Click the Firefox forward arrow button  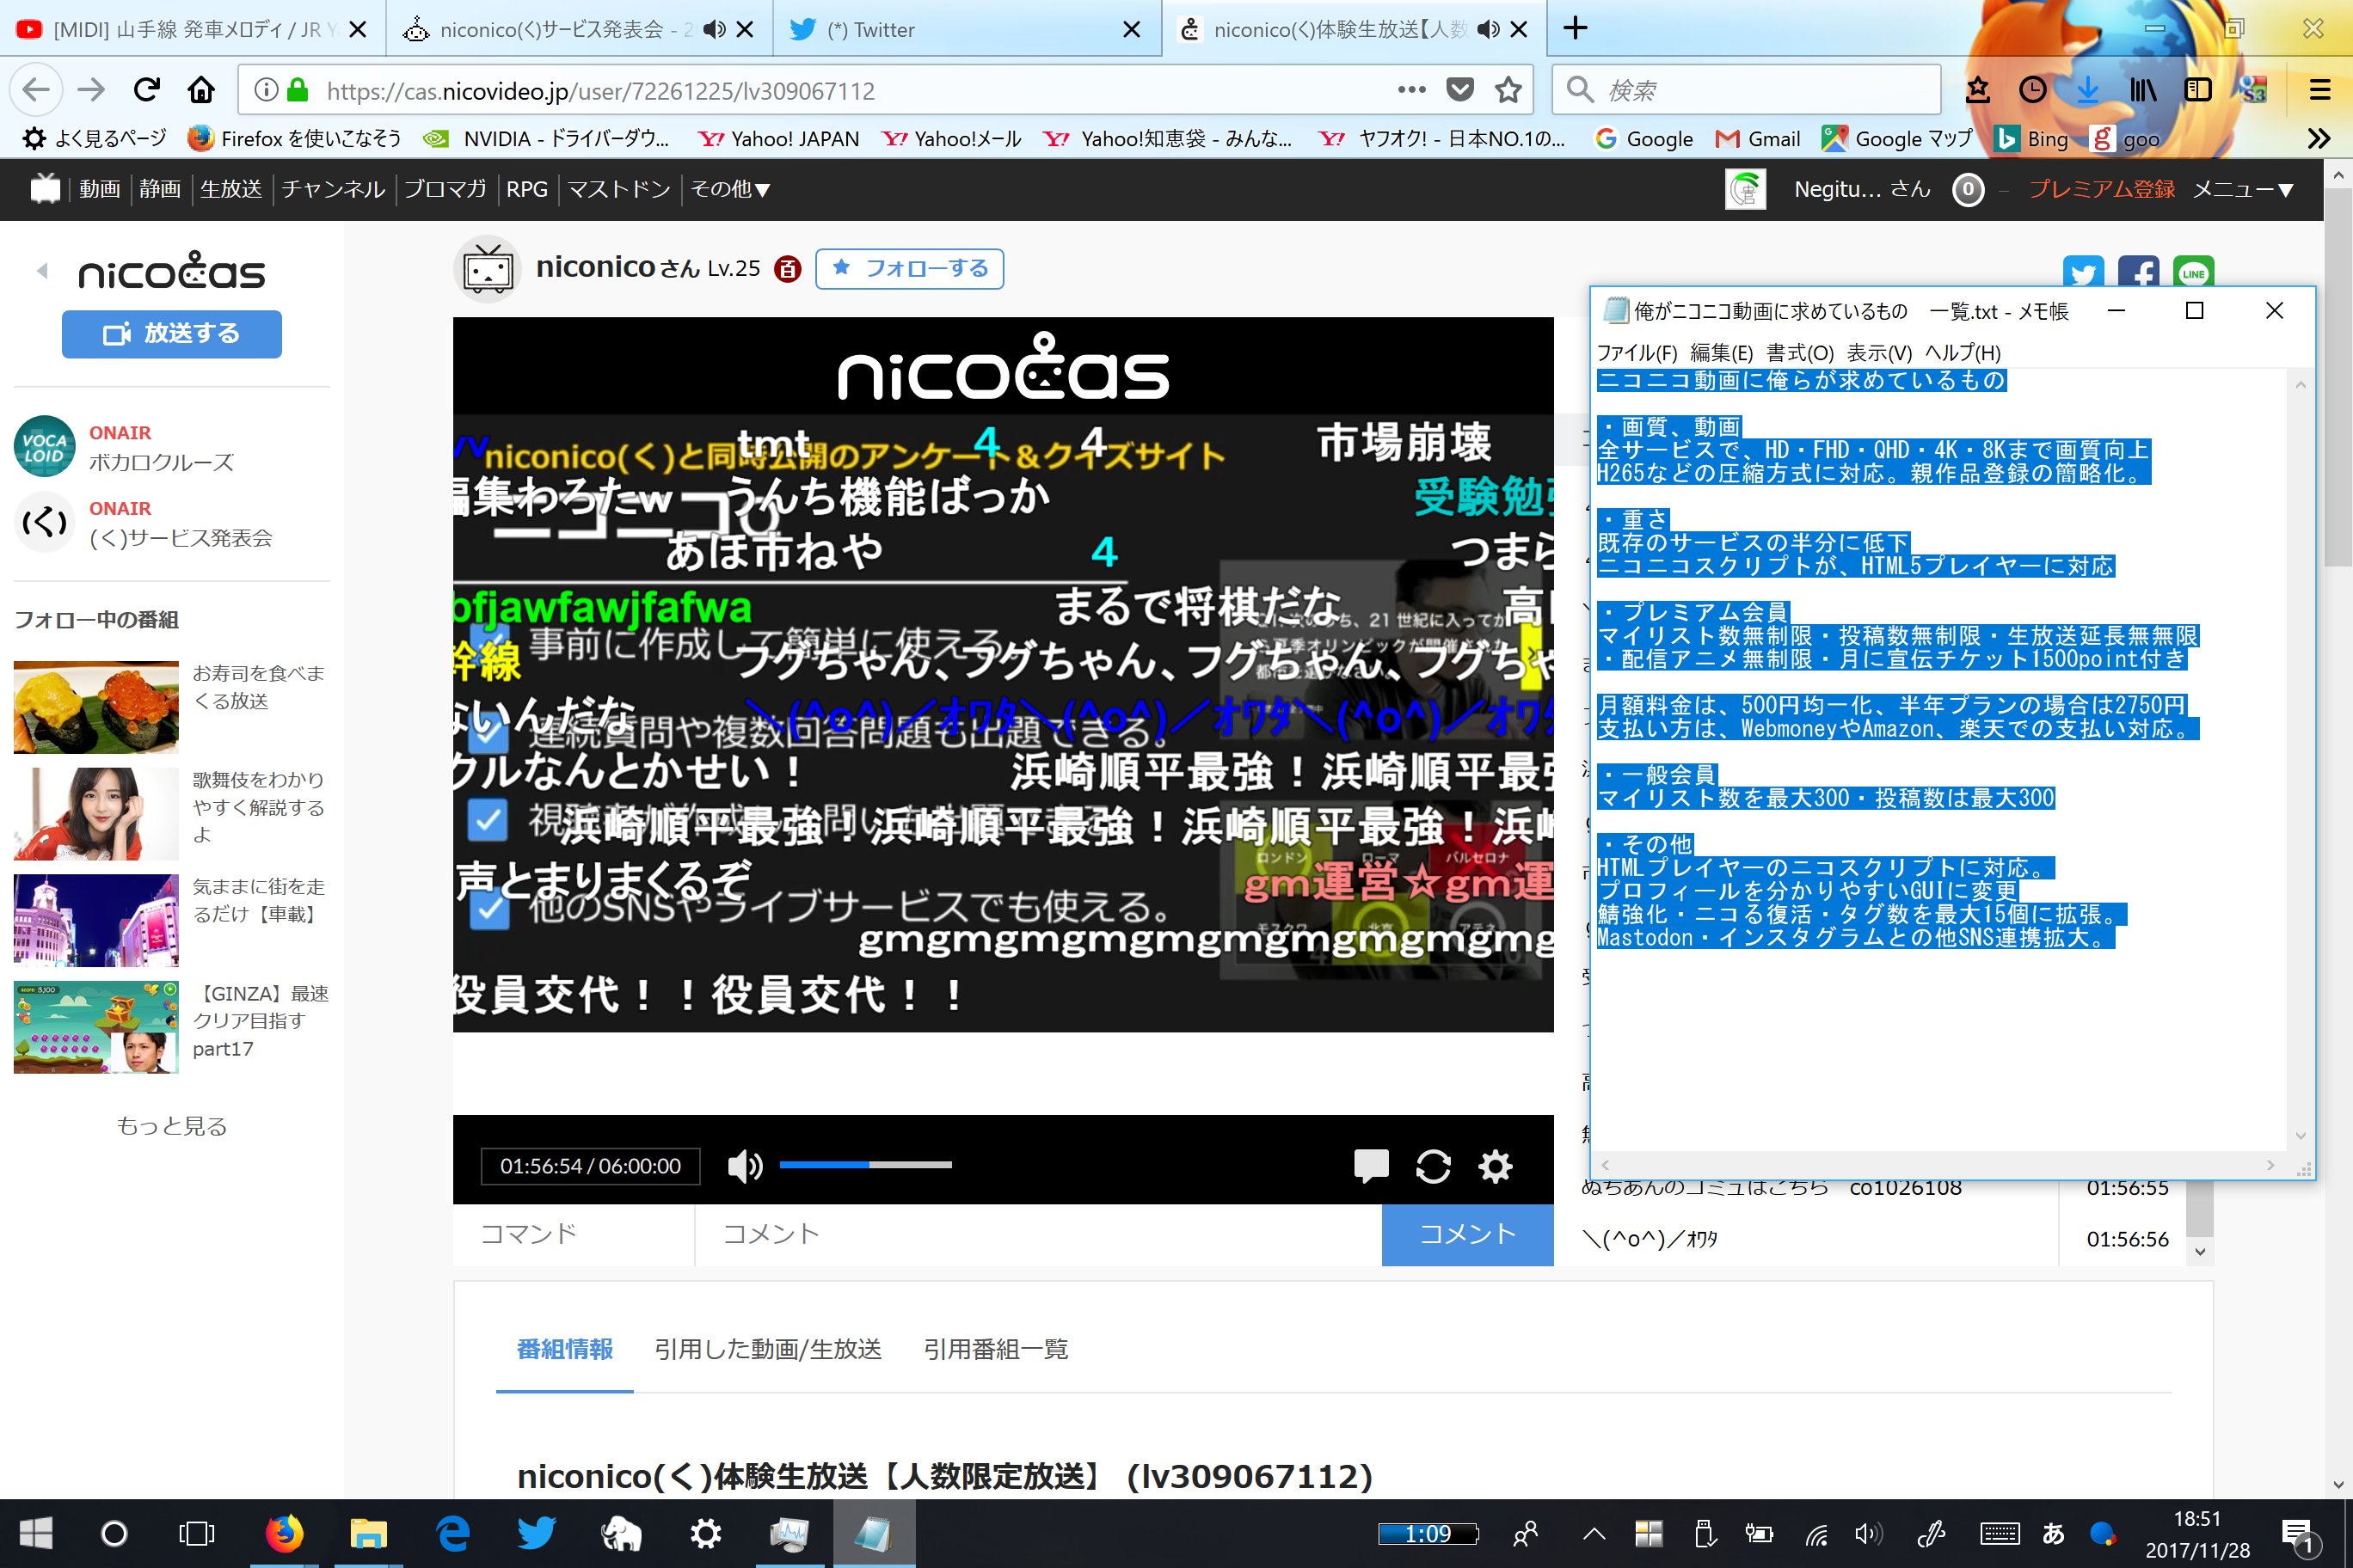(x=91, y=90)
